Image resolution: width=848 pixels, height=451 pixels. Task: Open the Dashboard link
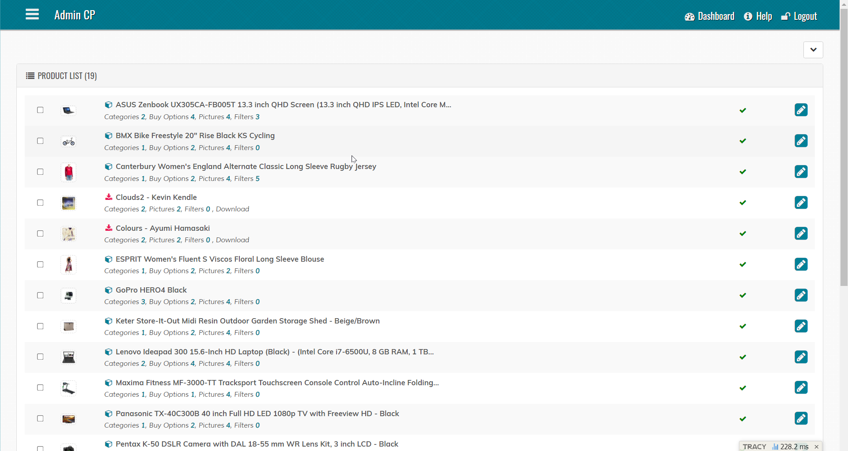[x=709, y=16]
